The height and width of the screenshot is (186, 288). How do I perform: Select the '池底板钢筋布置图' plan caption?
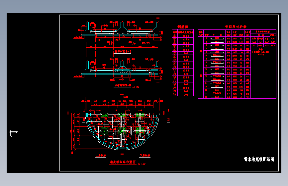coord(123,162)
